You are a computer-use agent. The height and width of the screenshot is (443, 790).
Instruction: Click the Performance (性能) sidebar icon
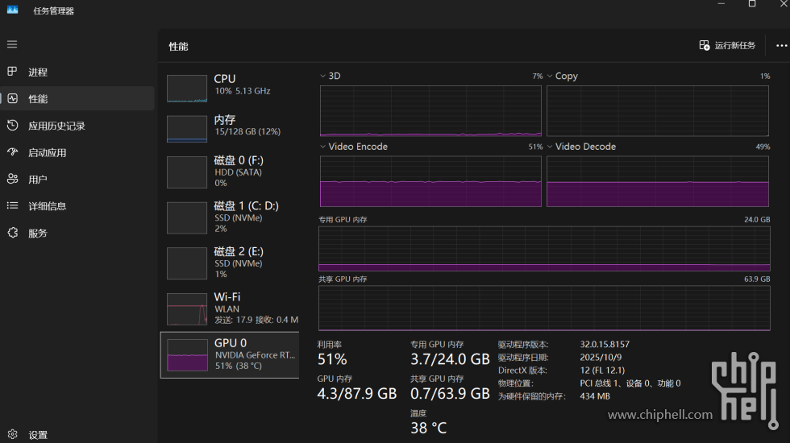(x=12, y=98)
